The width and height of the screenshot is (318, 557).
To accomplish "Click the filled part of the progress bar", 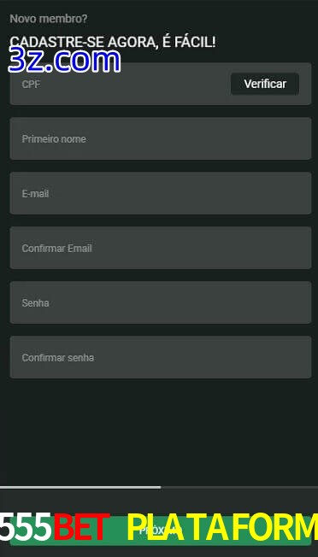I will point(80,487).
